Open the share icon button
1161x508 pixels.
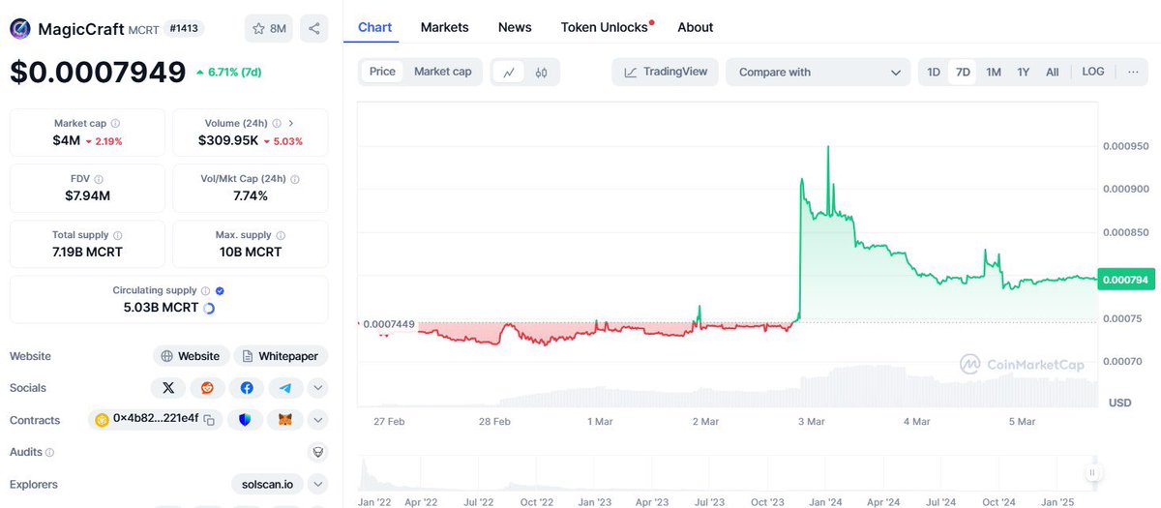[x=313, y=28]
